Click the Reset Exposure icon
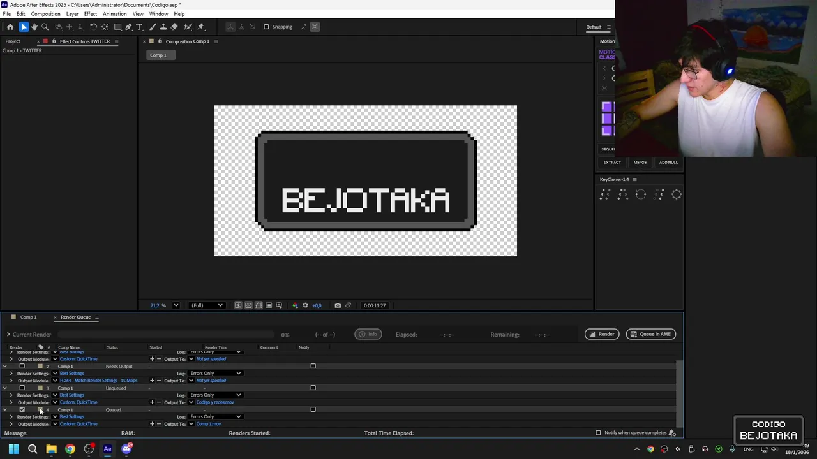 [305, 305]
